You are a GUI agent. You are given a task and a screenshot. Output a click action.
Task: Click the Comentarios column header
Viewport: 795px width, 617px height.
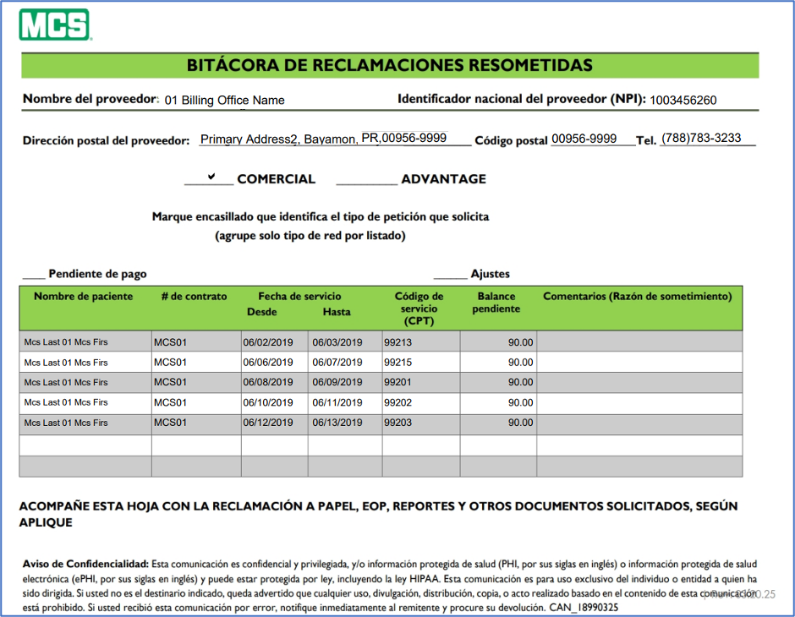[x=638, y=297]
